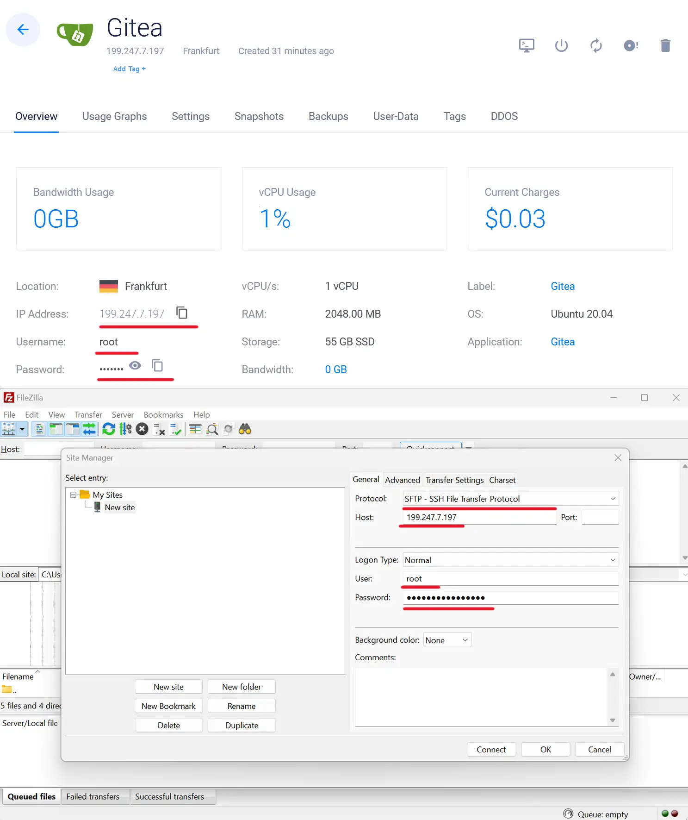Click the User field containing root
This screenshot has width=688, height=820.
511,579
